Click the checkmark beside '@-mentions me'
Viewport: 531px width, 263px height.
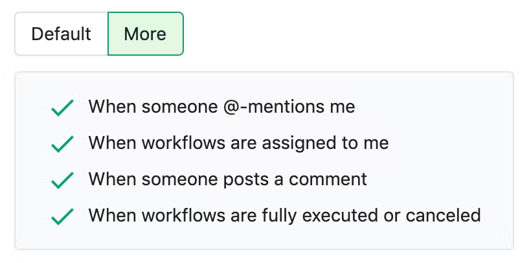pyautogui.click(x=62, y=108)
